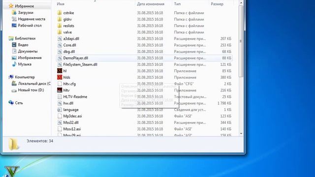Click the 344 КБ size cell
315x177 pixels.
click(225, 122)
